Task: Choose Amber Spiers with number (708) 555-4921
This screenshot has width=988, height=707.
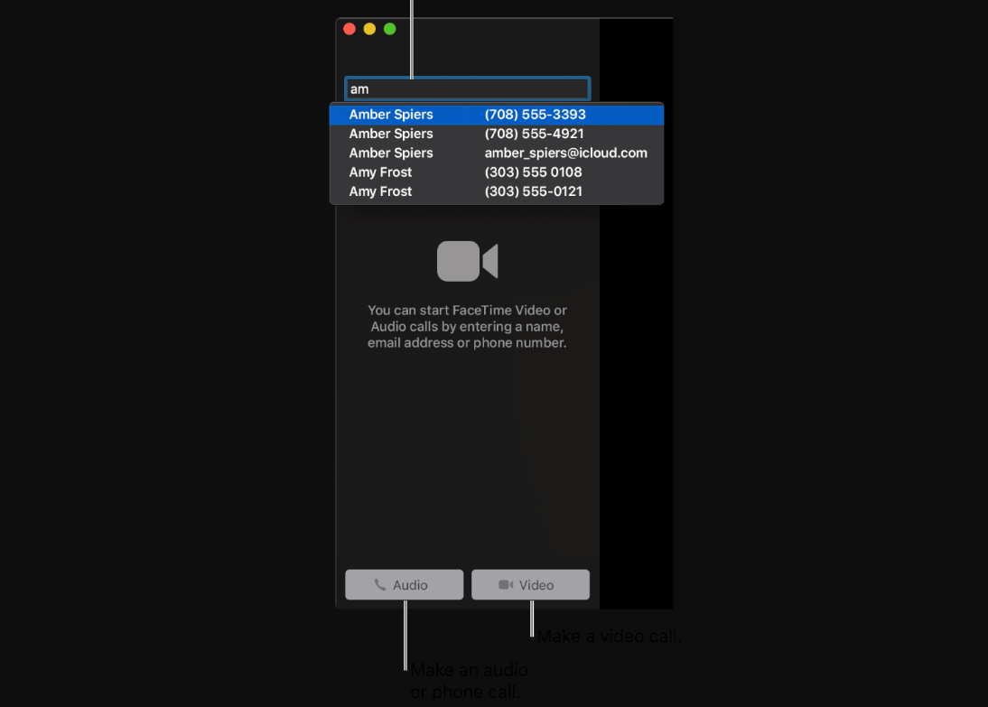Action: click(x=497, y=134)
